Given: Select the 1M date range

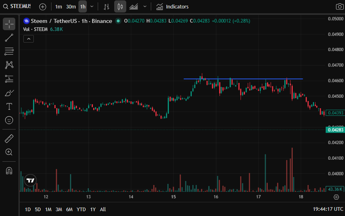Looking at the screenshot, I should pyautogui.click(x=48, y=210).
